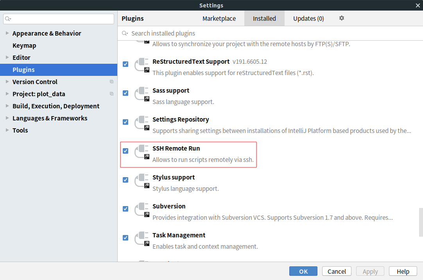The width and height of the screenshot is (423, 280).
Task: Click the Project: plot_data copy icon
Action: 111,93
